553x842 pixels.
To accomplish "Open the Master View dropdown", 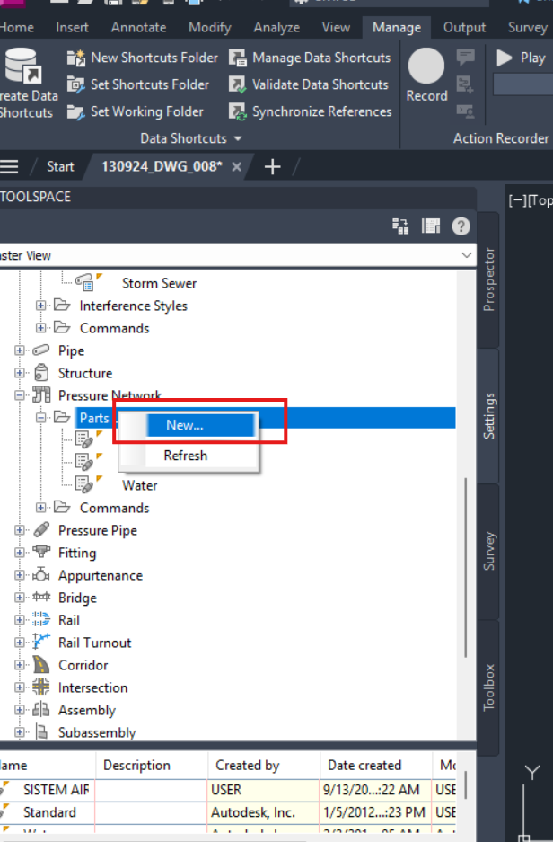I will point(467,255).
